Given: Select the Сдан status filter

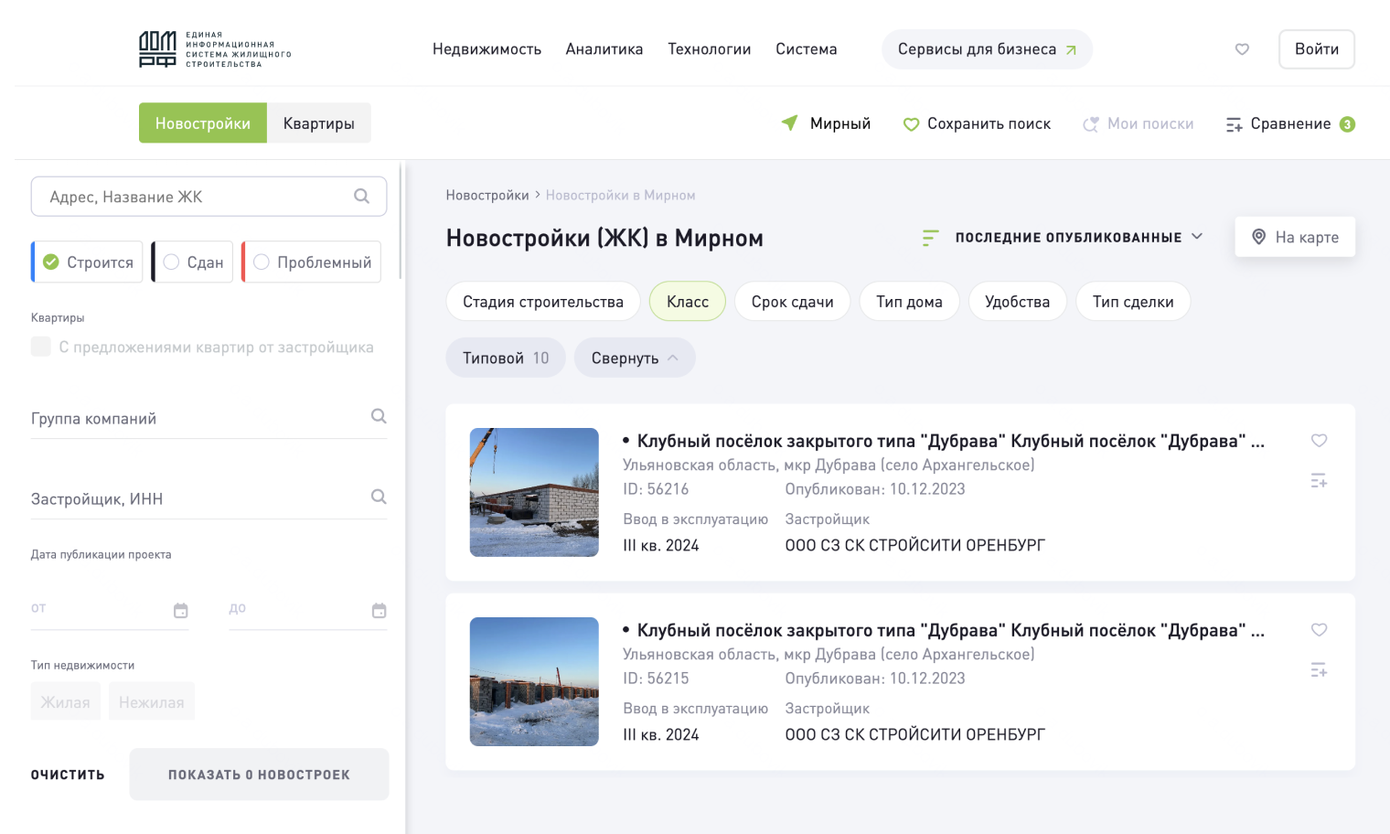Looking at the screenshot, I should click(193, 262).
